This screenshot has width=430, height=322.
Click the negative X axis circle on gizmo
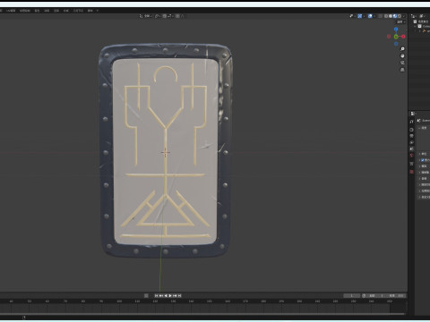pos(389,37)
